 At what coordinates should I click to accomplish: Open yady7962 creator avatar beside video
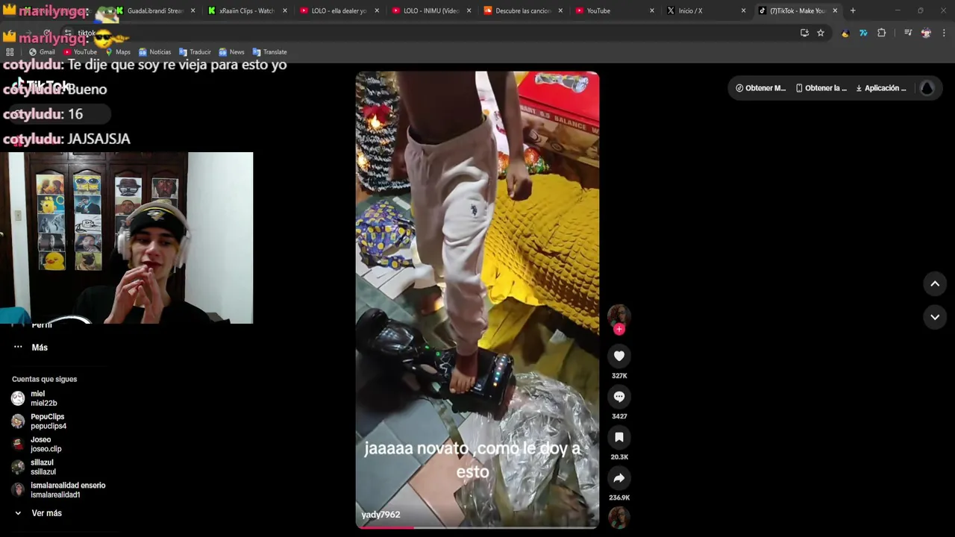(x=619, y=315)
